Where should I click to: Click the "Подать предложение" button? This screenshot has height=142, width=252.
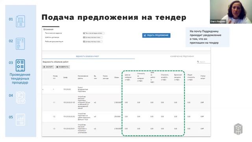coord(156,35)
